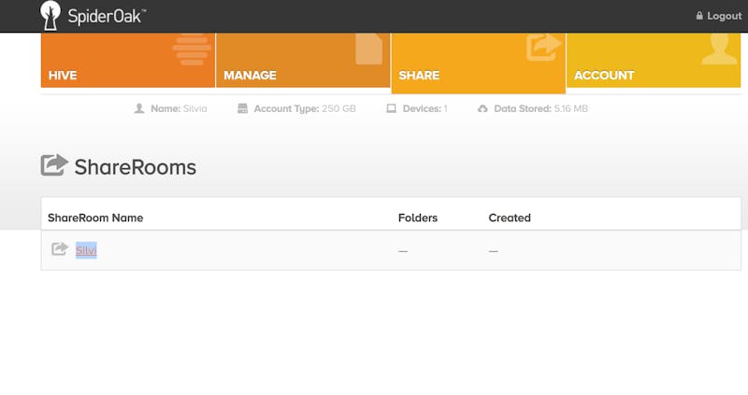
Task: Click the SpiderOak tree logo icon
Action: pyautogui.click(x=50, y=16)
